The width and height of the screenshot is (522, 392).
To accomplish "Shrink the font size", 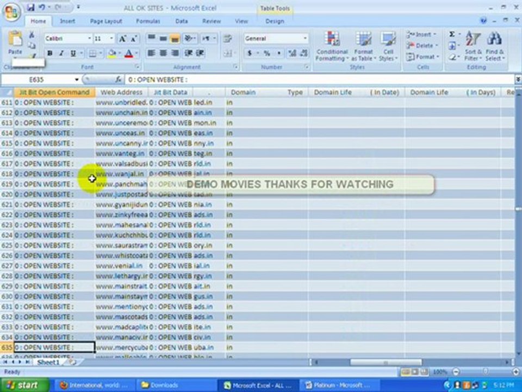I will point(134,39).
